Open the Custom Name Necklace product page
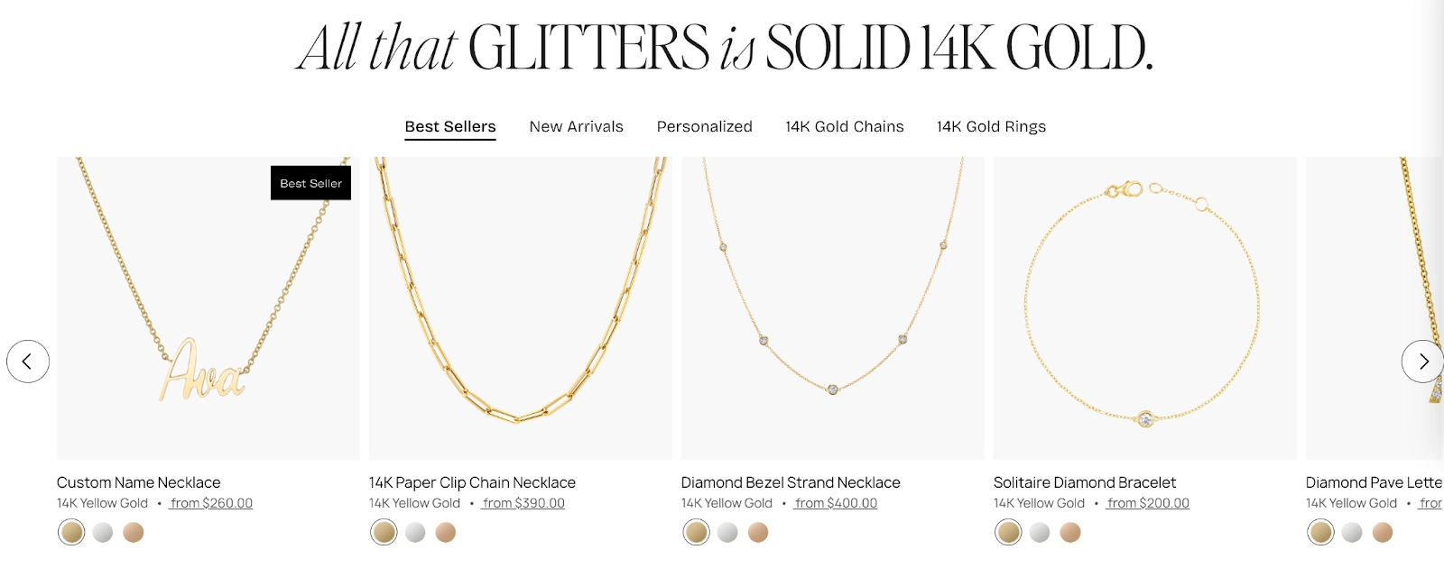1444x568 pixels. pyautogui.click(x=138, y=481)
